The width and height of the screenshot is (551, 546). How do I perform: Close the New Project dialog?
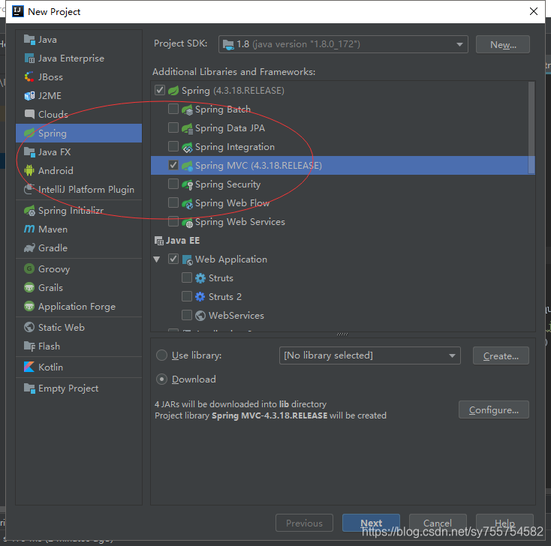(534, 11)
